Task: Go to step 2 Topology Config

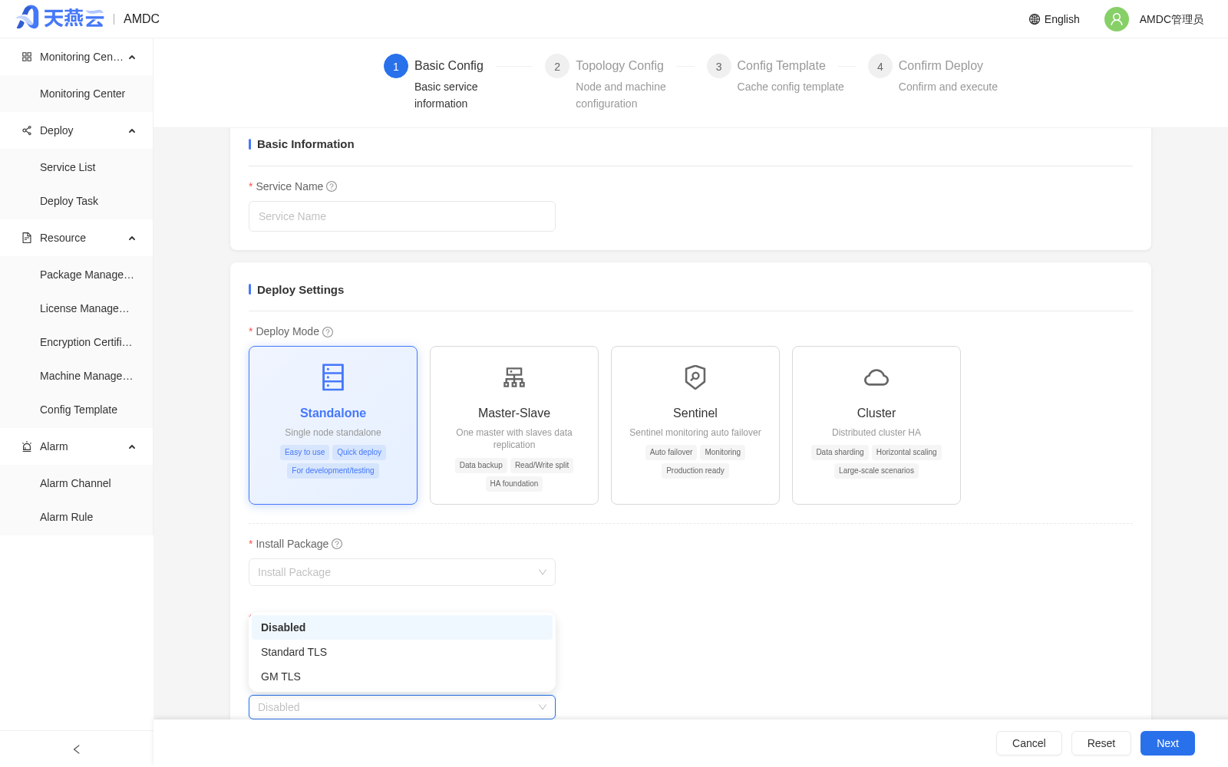Action: [606, 83]
